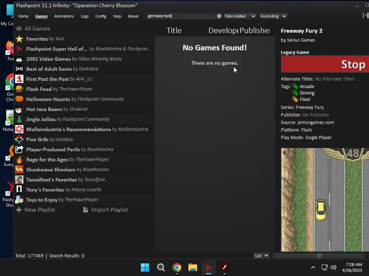
Task: Click the star icon for Favorites playlist
Action: point(19,39)
